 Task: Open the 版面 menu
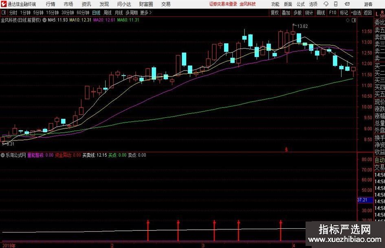point(288,4)
